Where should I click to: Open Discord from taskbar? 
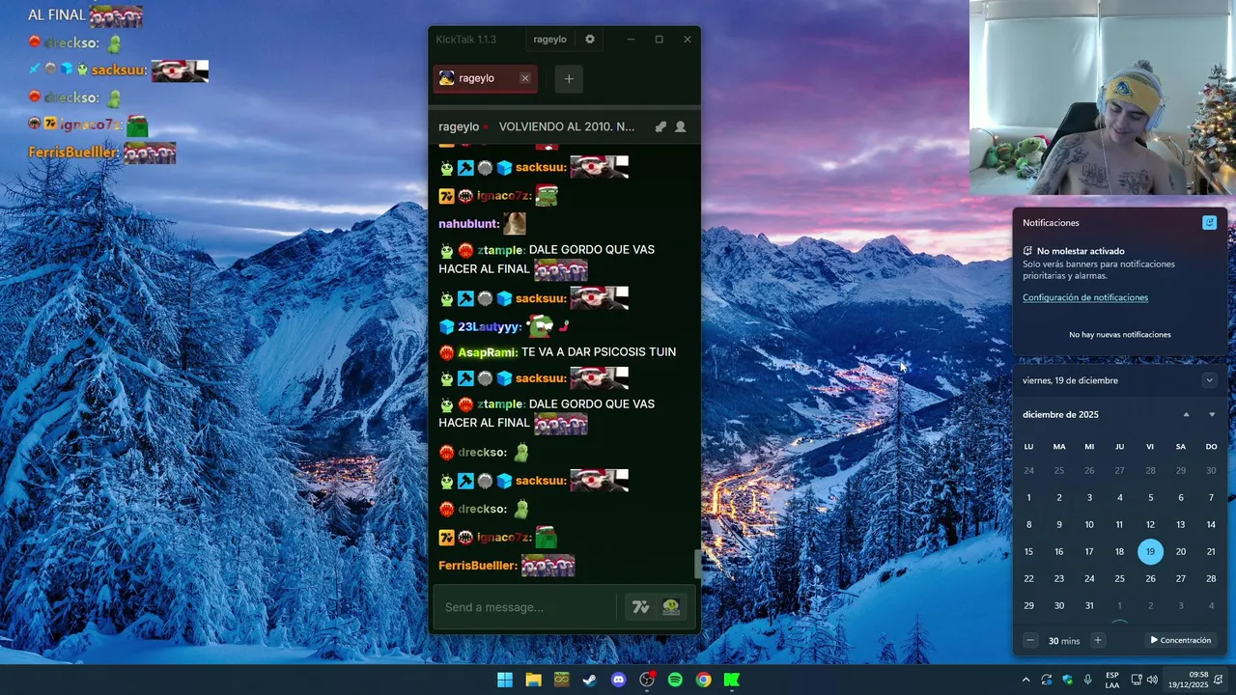point(619,680)
